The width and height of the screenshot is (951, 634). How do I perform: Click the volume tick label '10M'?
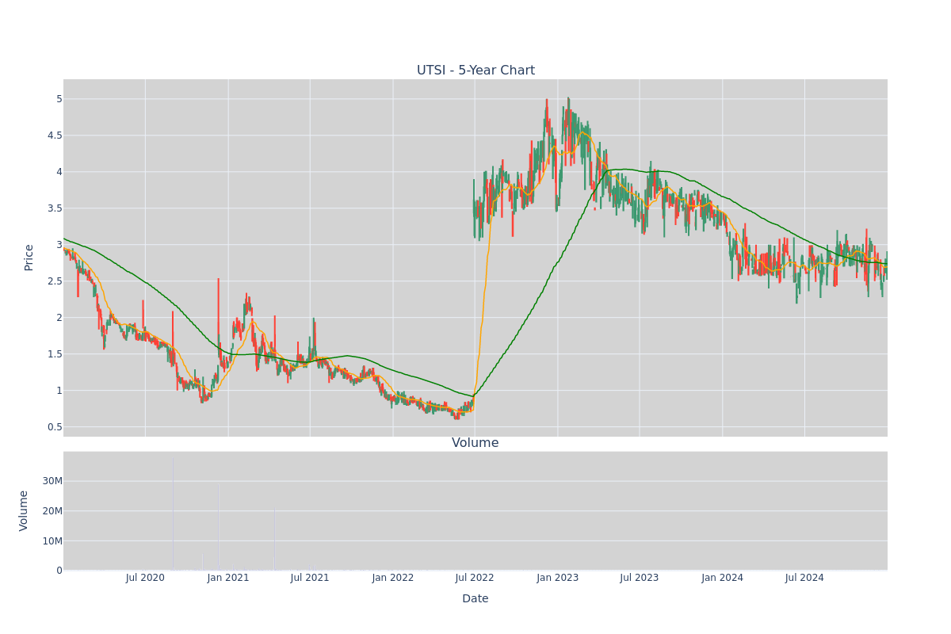point(52,541)
